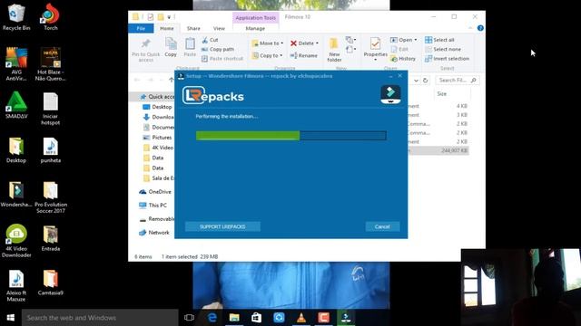This screenshot has height=326, width=581.
Task: Click Cut in the Explorer ribbon
Action: pos(210,40)
